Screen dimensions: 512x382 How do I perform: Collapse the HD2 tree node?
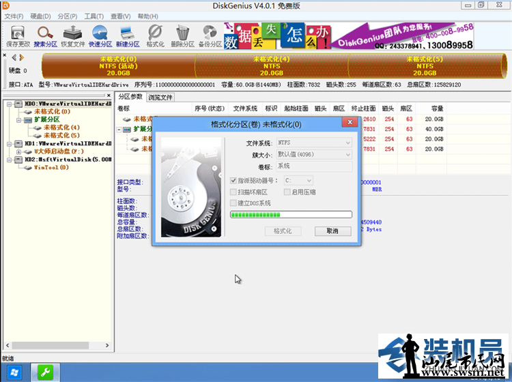[9, 160]
